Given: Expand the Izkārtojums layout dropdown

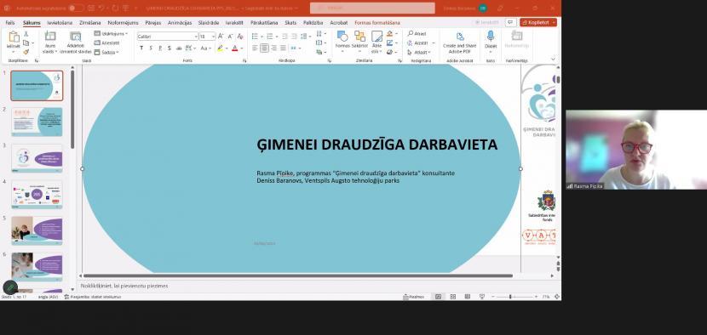Looking at the screenshot, I should (x=111, y=34).
